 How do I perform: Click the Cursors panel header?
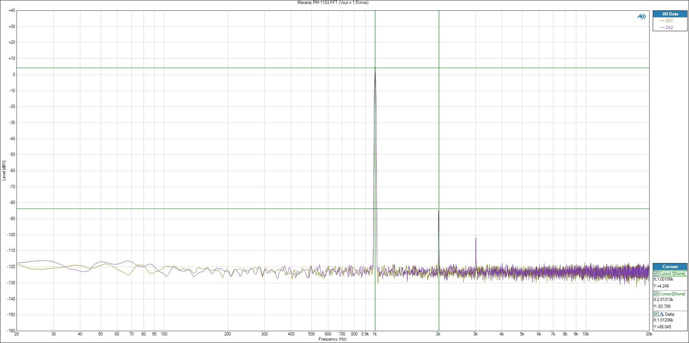(670, 267)
